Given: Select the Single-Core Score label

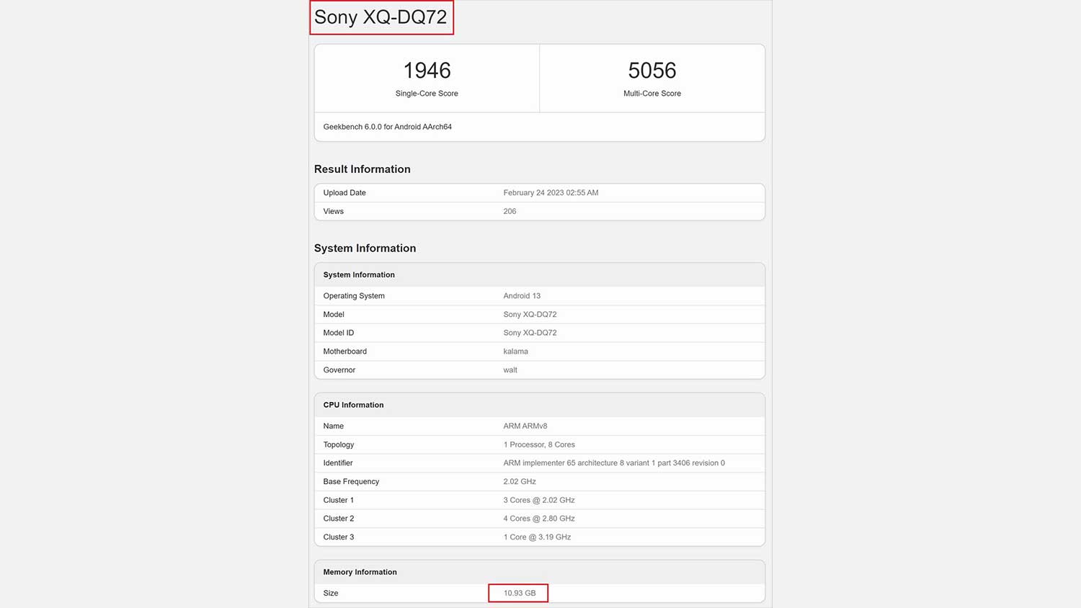Looking at the screenshot, I should point(427,94).
